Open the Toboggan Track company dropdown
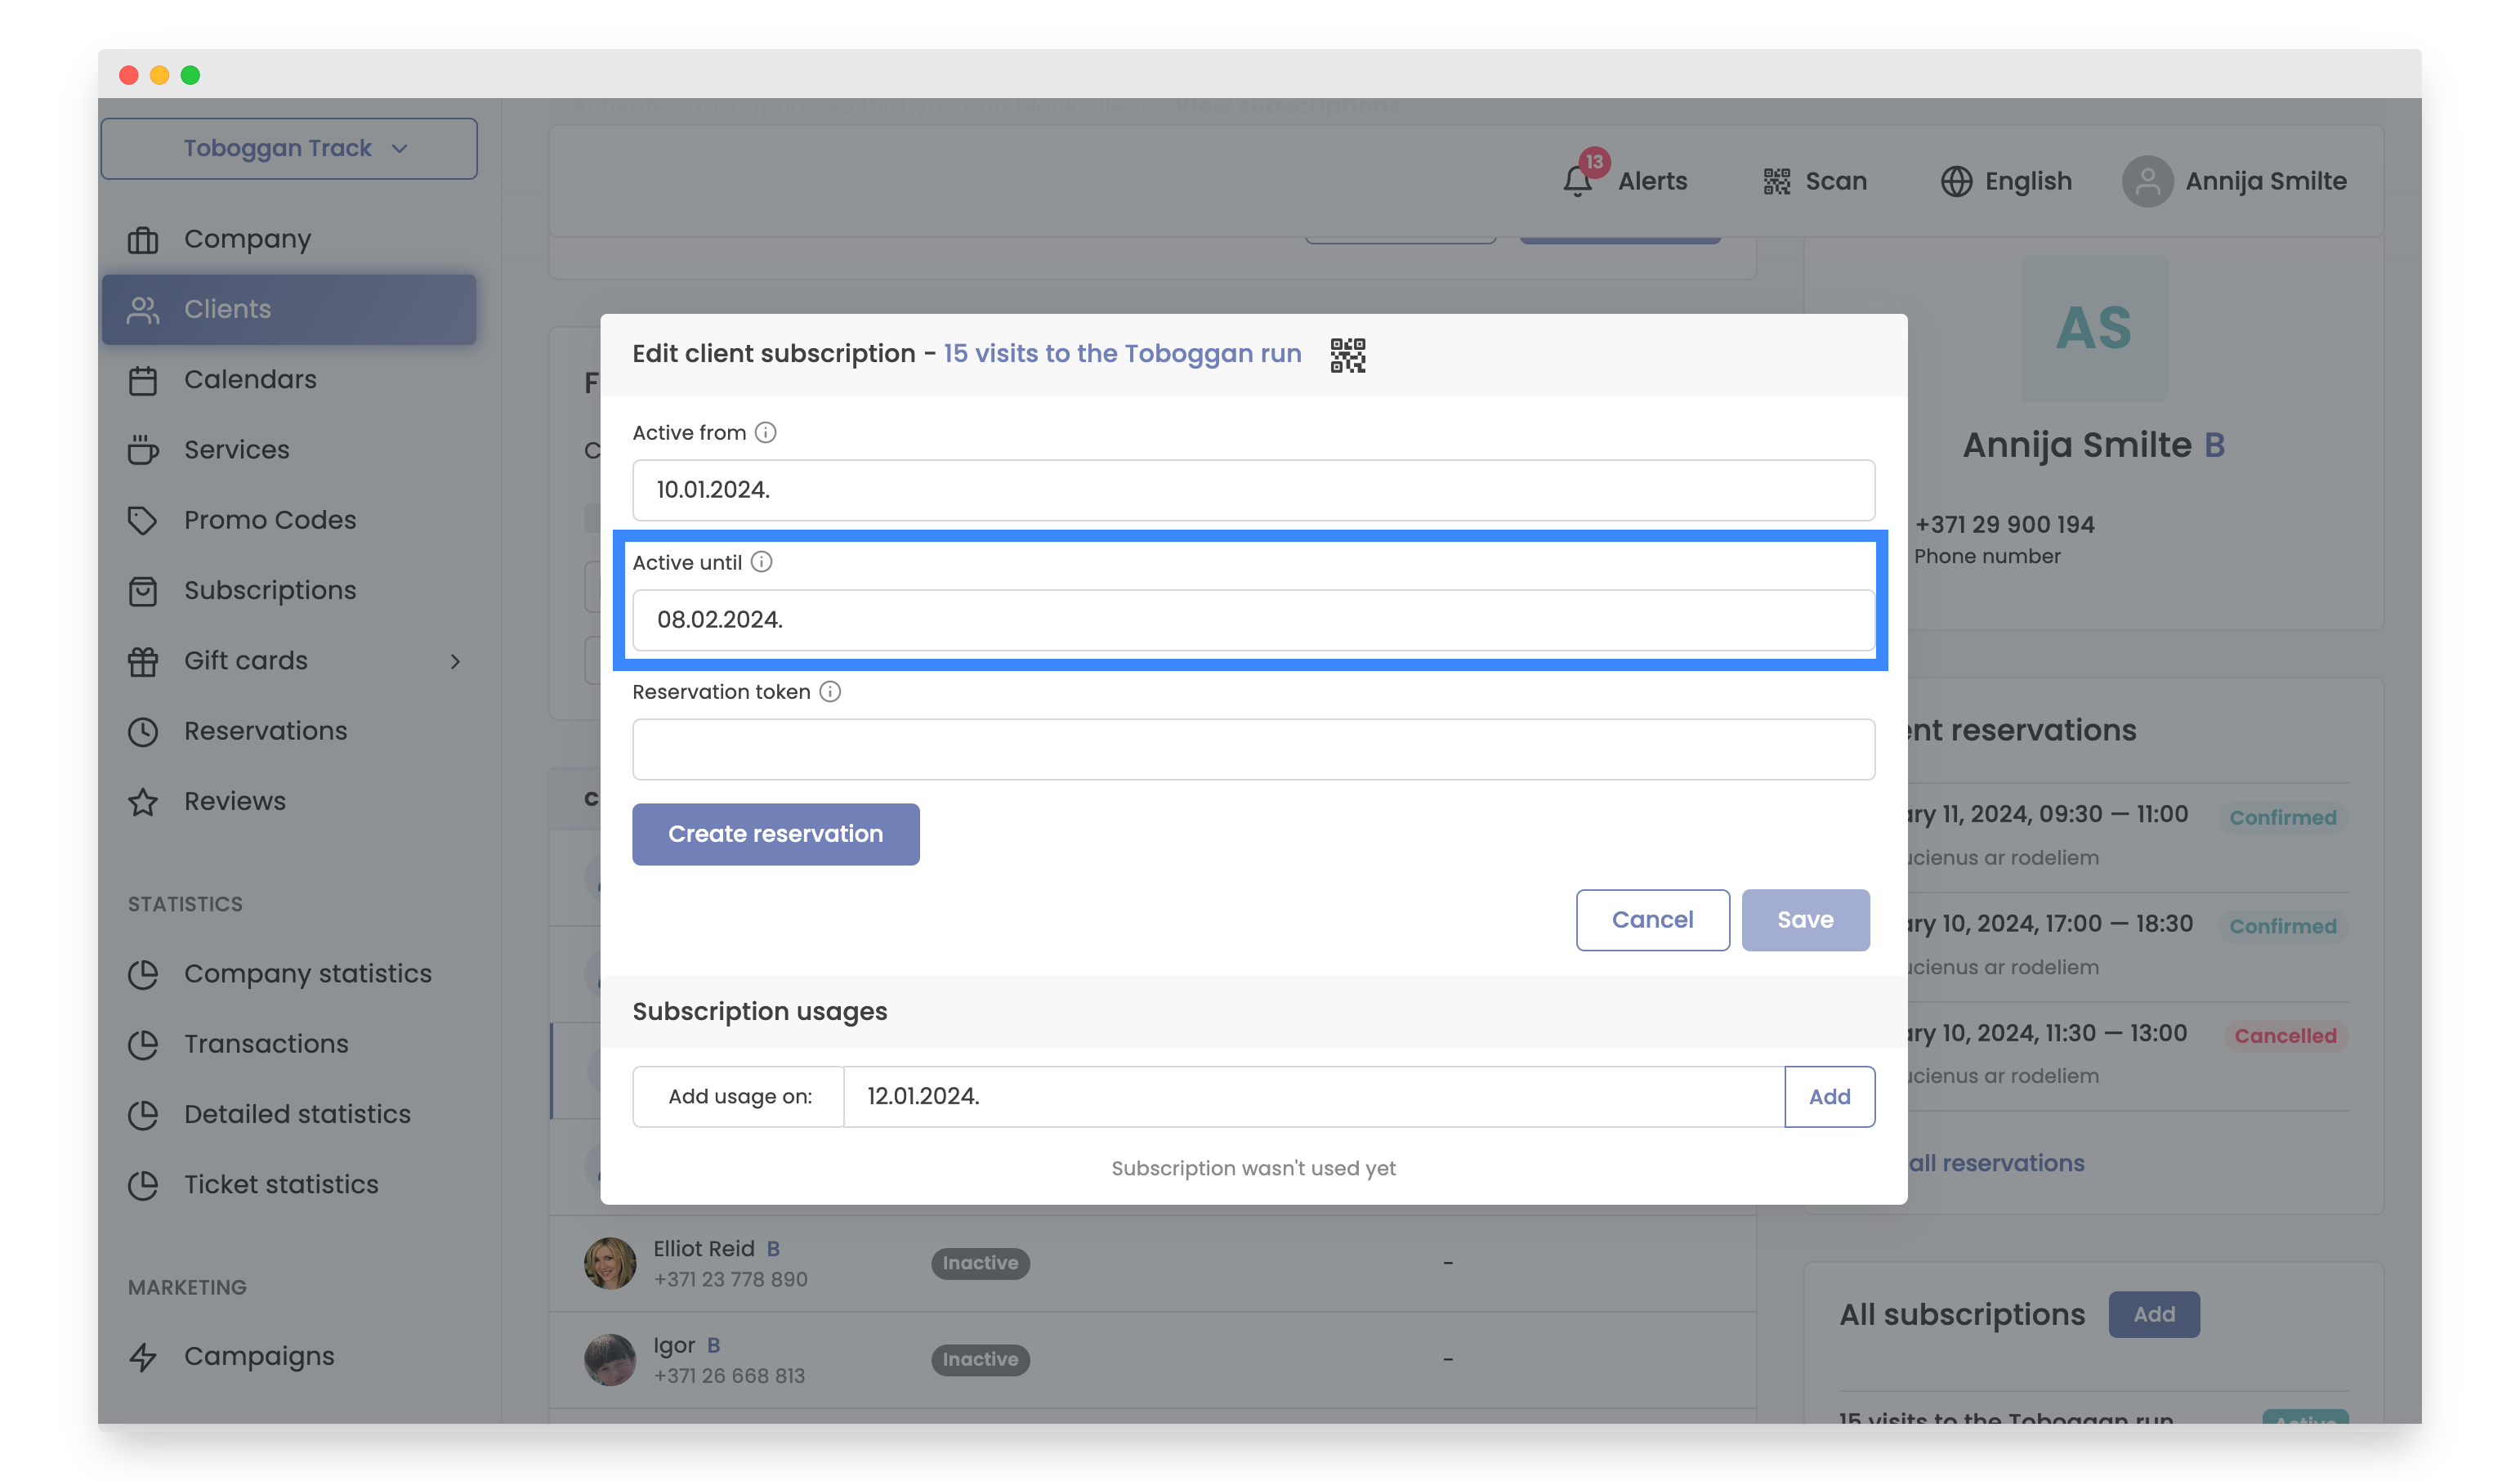The width and height of the screenshot is (2520, 1481). (289, 148)
